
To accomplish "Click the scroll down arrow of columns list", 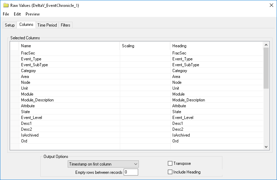I will click(x=266, y=147).
